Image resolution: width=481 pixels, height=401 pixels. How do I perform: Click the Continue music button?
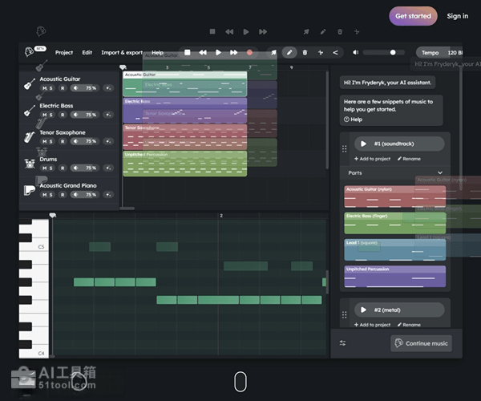(422, 343)
